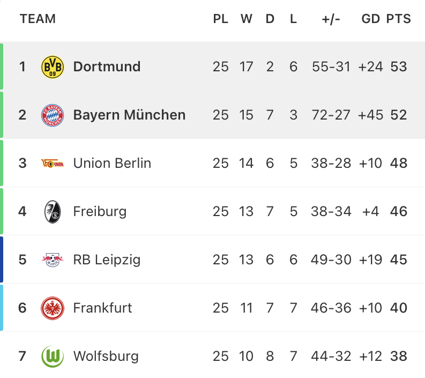Click the TEAM column header
The width and height of the screenshot is (425, 378).
(x=38, y=19)
